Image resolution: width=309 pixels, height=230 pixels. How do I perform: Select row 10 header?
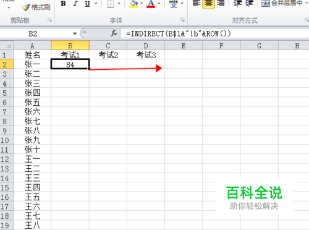point(7,140)
